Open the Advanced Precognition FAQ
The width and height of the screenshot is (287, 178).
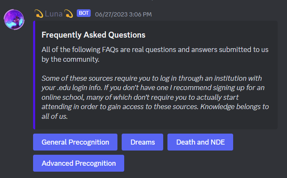78,163
